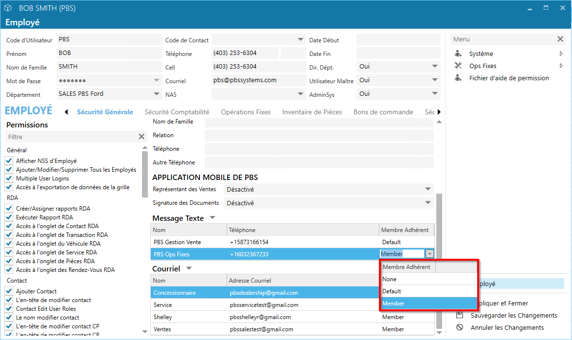
Task: Select pbsservicetest@gmail.com email address
Action: pyautogui.click(x=264, y=305)
